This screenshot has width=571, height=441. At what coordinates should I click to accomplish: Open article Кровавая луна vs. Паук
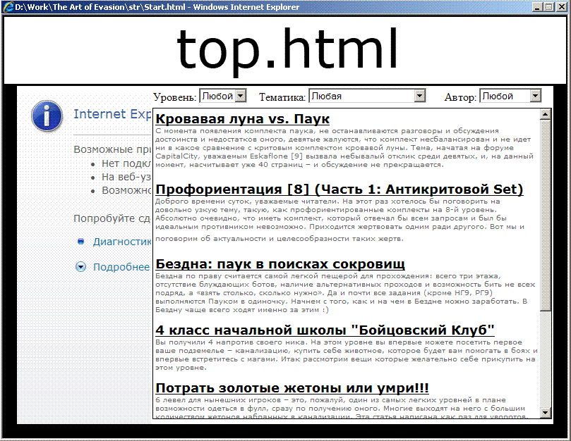coord(242,118)
